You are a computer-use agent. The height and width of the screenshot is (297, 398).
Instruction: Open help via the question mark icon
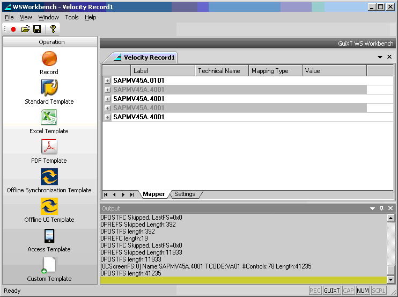tap(53, 29)
